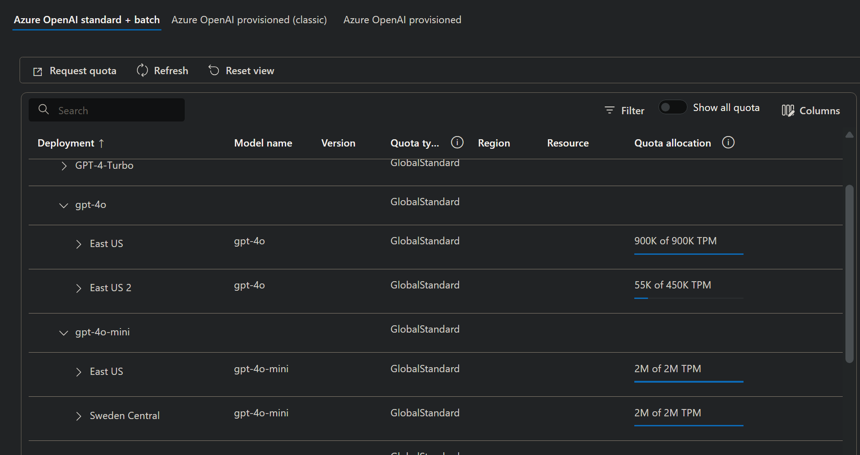Click the table vertical scrollbar thumb
This screenshot has width=860, height=455.
(850, 274)
